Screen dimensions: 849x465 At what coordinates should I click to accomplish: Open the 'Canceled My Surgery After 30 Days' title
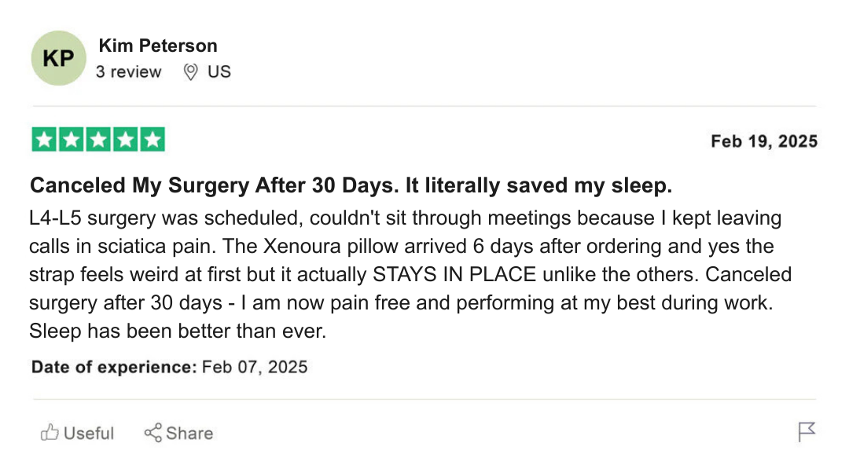[x=351, y=186]
